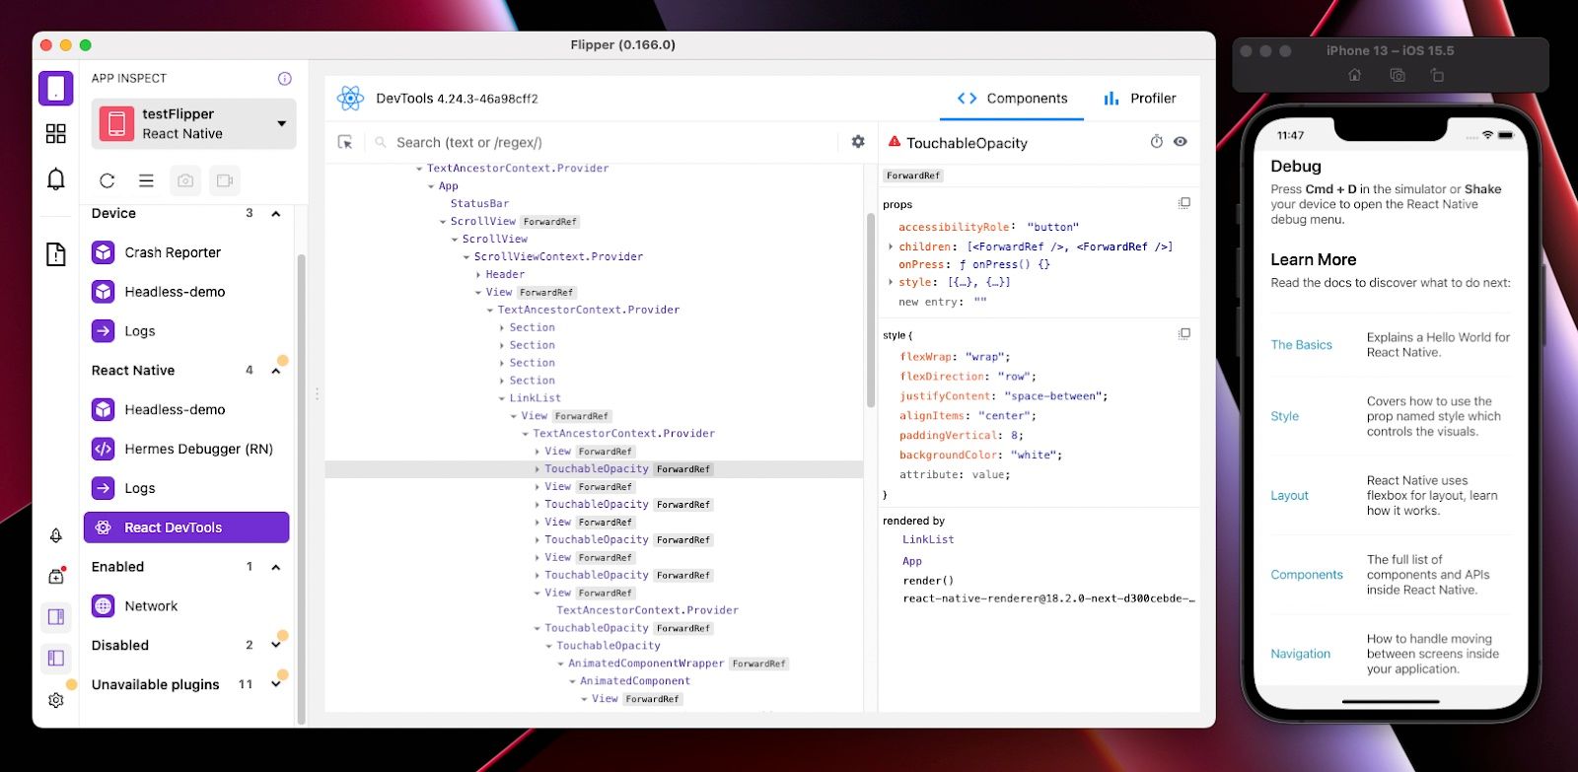Collapse the Device plugin section
1578x772 pixels.
click(276, 214)
